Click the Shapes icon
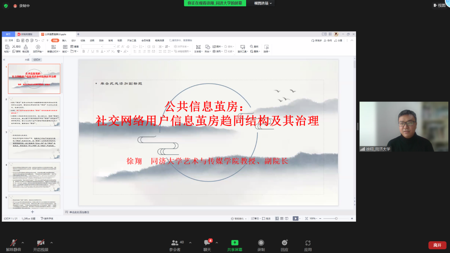 208,47
